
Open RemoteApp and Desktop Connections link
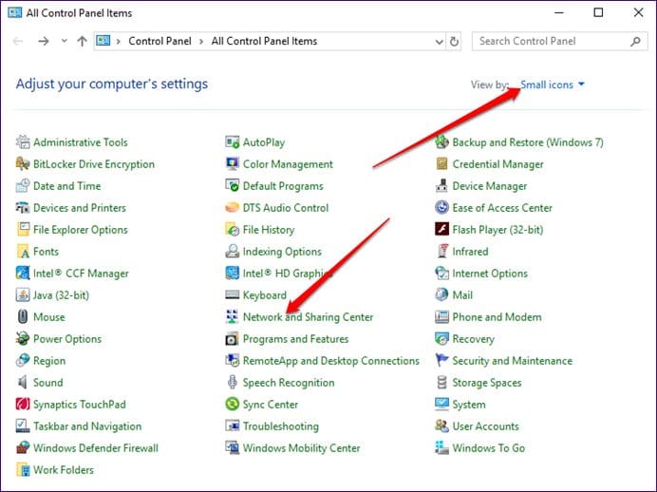[331, 360]
